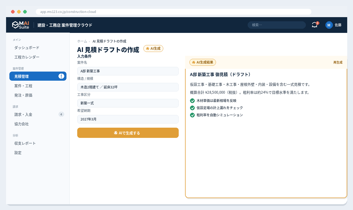The image size is (353, 210).
Task: Click the 木材単価は最新相場を反映 check icon
Action: coord(192,101)
